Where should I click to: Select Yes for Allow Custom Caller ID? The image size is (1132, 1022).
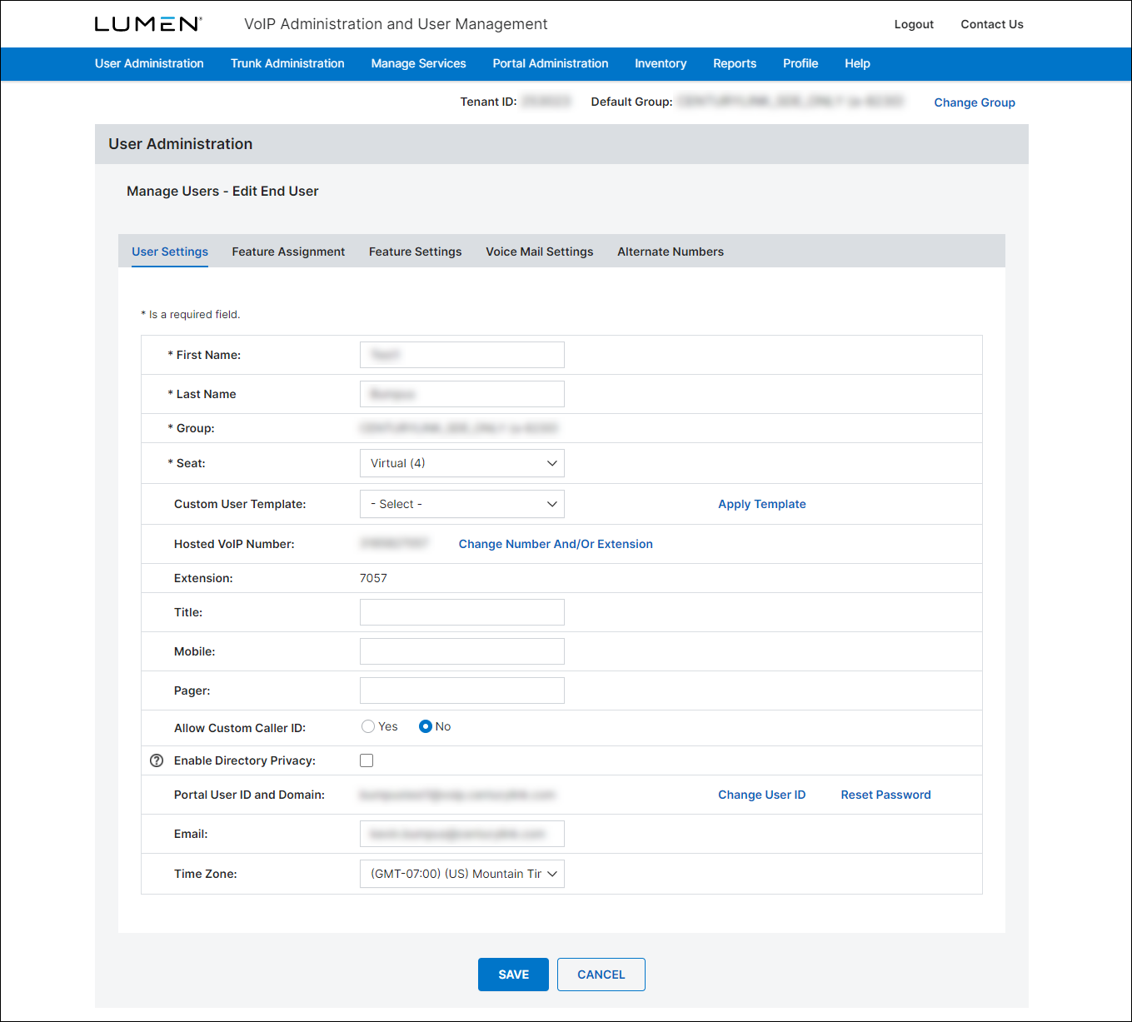point(368,725)
